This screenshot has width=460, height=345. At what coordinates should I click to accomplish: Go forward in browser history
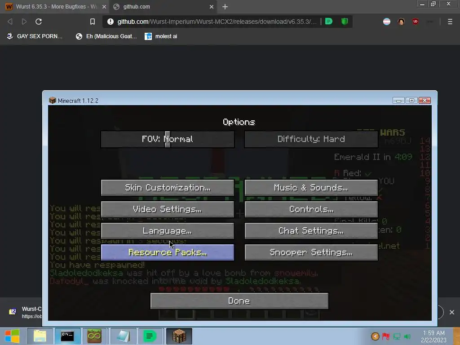(24, 22)
